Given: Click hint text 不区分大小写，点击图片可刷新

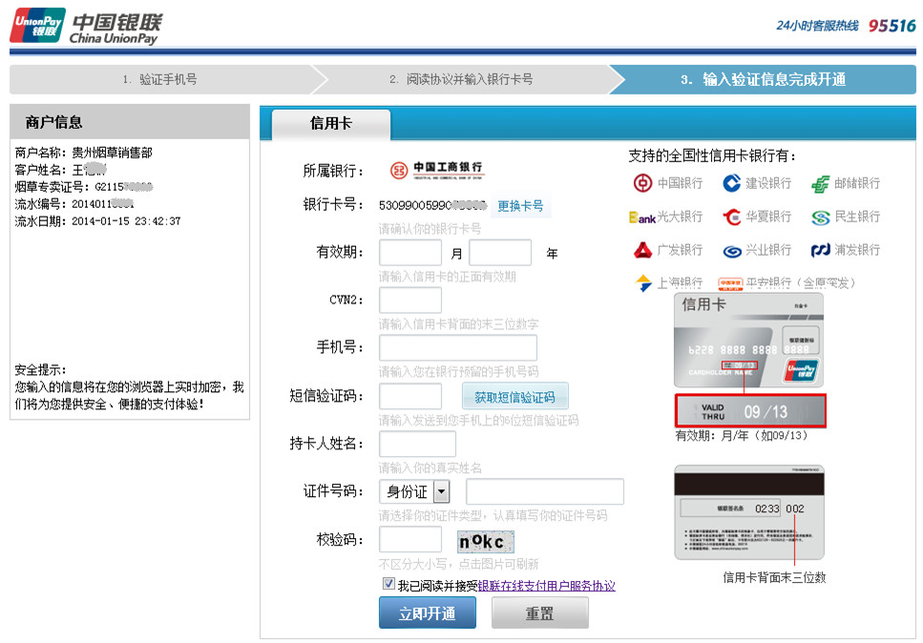Looking at the screenshot, I should (x=458, y=564).
